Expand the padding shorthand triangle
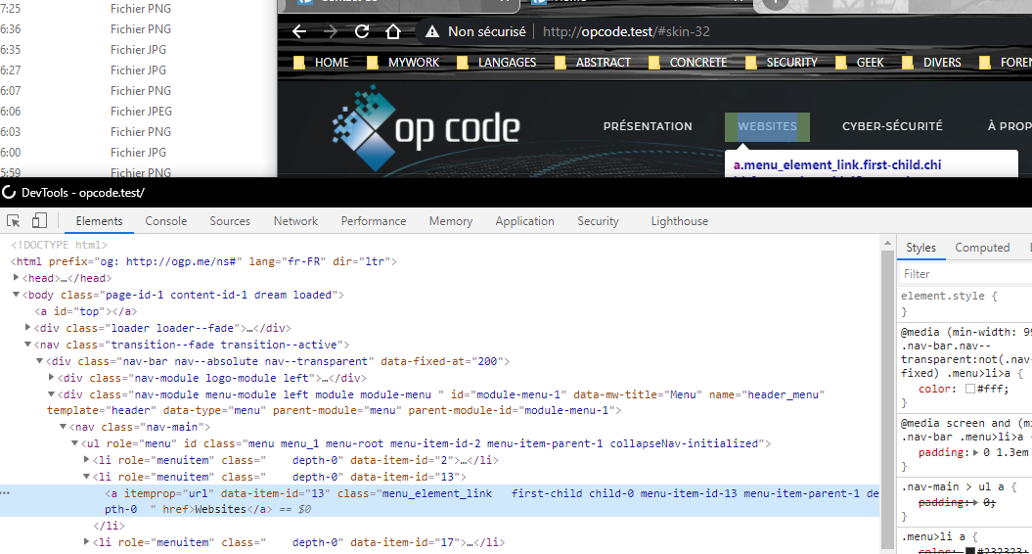Viewport: 1032px width, 554px height. tap(975, 452)
